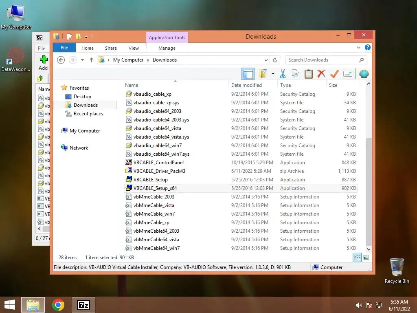Select Network in the navigation pane

[79, 148]
